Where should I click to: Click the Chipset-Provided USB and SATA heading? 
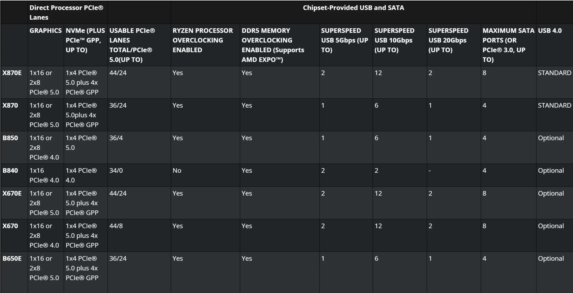(x=353, y=8)
